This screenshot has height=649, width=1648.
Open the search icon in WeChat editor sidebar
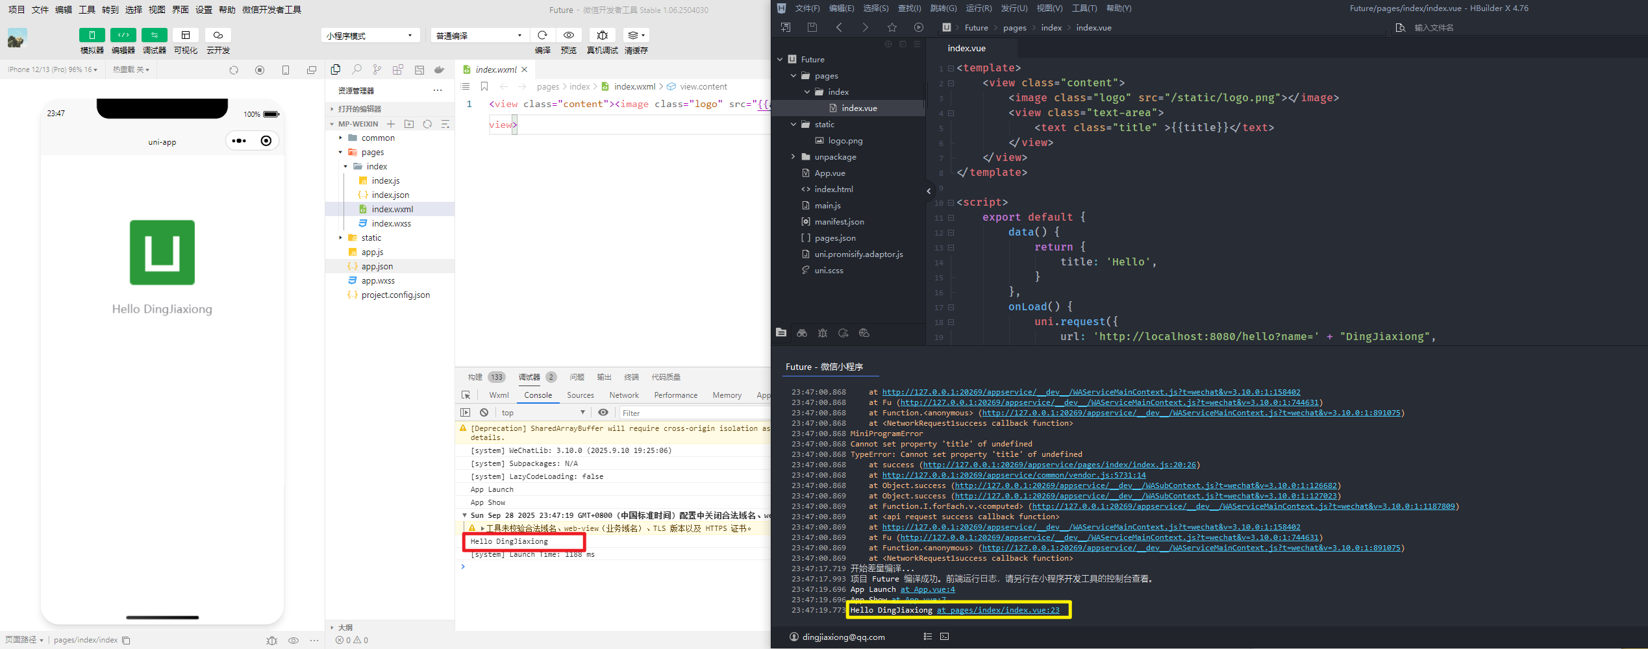356,69
